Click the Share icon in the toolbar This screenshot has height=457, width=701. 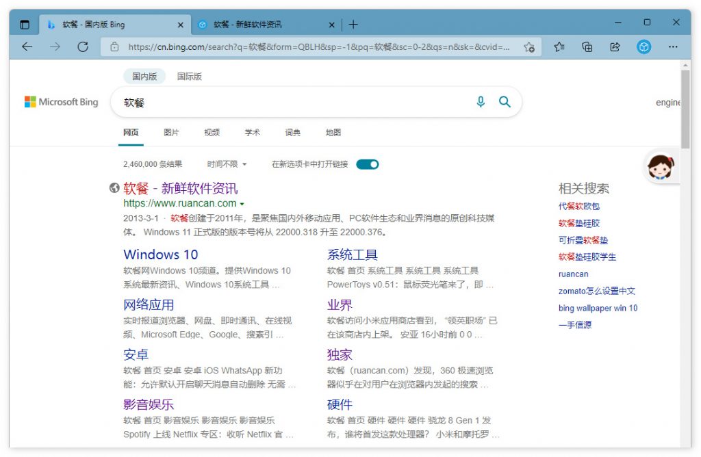615,47
